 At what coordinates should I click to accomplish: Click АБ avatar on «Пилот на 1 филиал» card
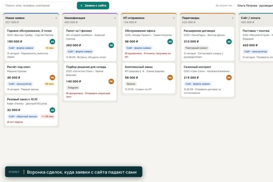pos(111,45)
